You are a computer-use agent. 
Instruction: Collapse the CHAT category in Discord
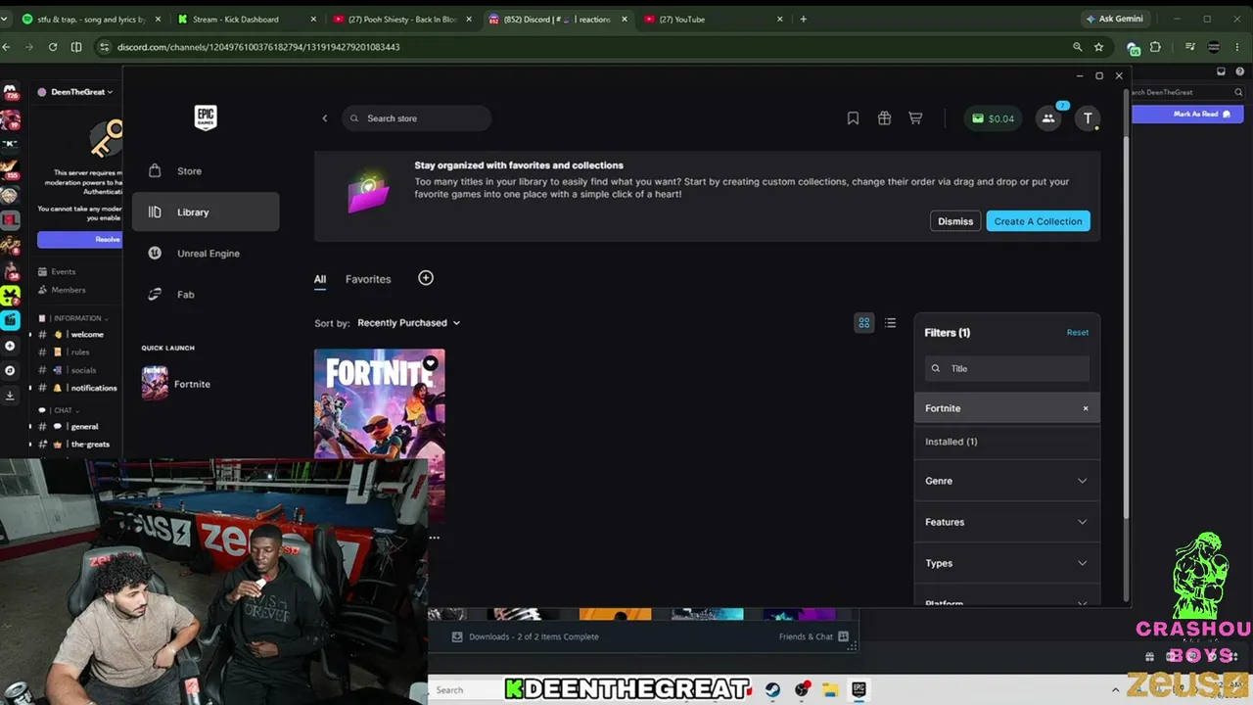click(x=61, y=410)
